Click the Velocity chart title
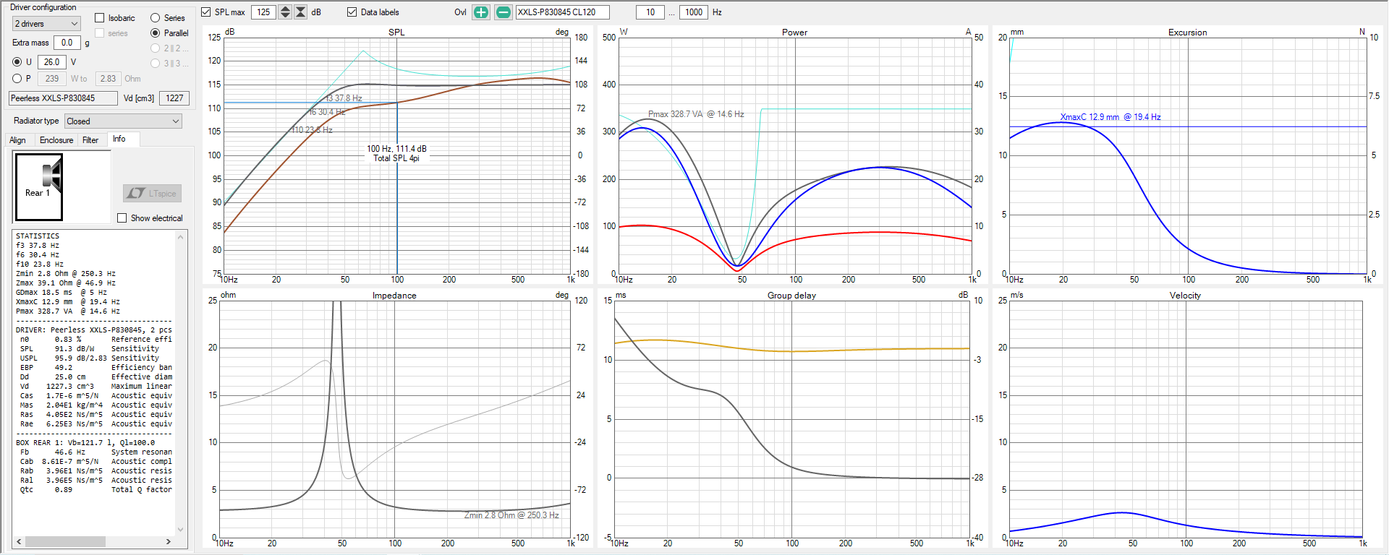The image size is (1389, 555). point(1185,295)
